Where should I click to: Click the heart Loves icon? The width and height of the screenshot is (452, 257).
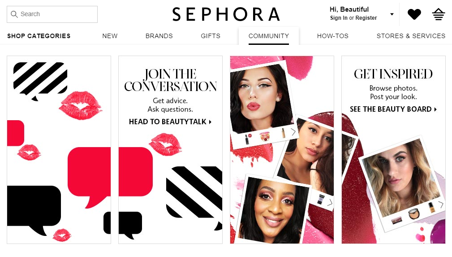pos(414,14)
